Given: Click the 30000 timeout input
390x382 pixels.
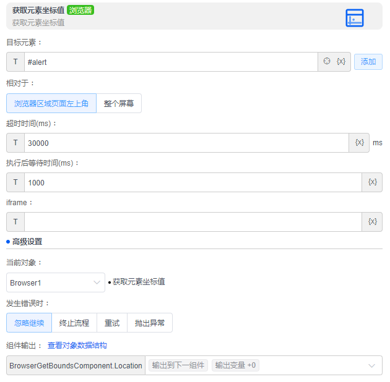Looking at the screenshot, I should click(x=186, y=143).
